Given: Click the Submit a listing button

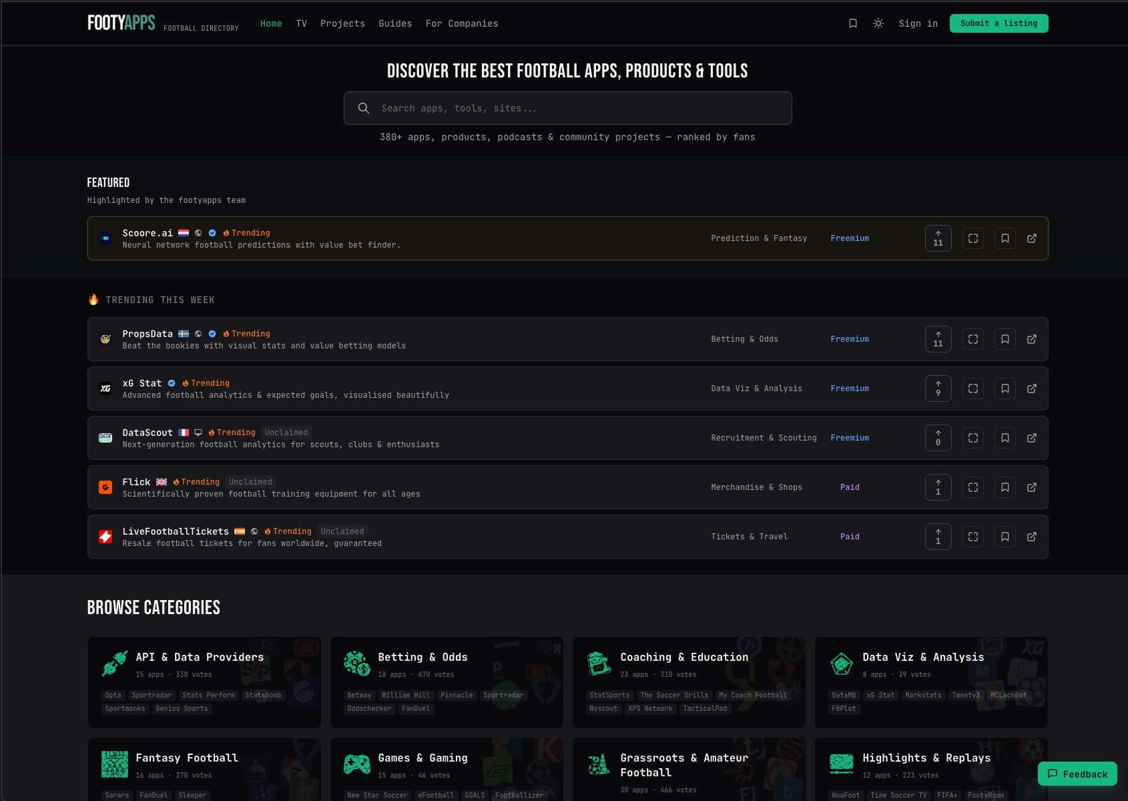Looking at the screenshot, I should click(999, 23).
